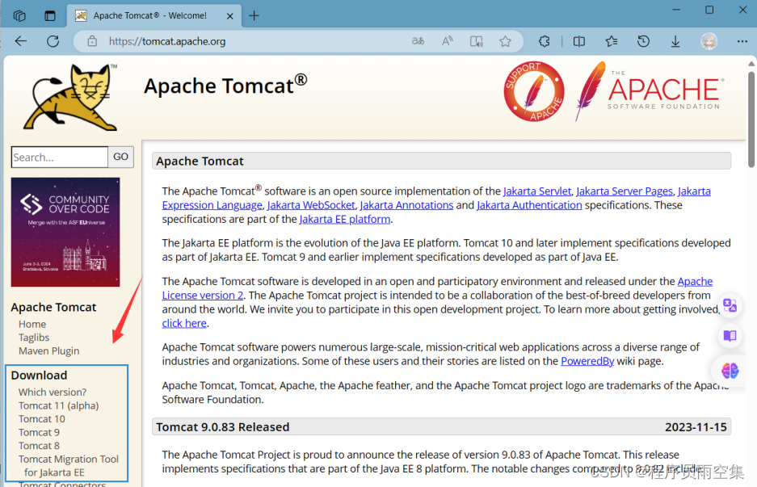This screenshot has width=757, height=487.
Task: Click the GO search button
Action: pos(120,157)
